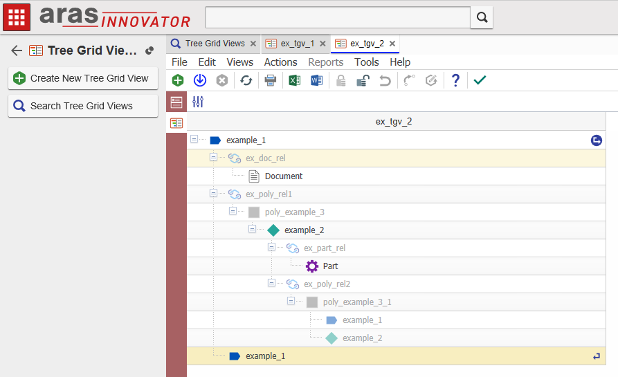Open the sliders settings icon above the grid

(x=198, y=102)
